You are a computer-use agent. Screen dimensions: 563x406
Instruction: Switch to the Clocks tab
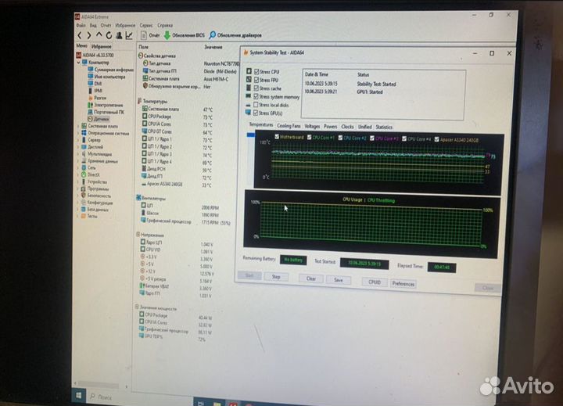[347, 127]
